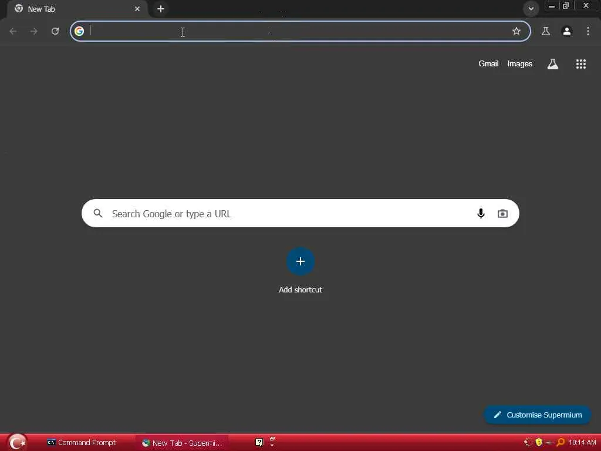This screenshot has height=451, width=601.
Task: Open the Start menu orb
Action: click(x=17, y=442)
